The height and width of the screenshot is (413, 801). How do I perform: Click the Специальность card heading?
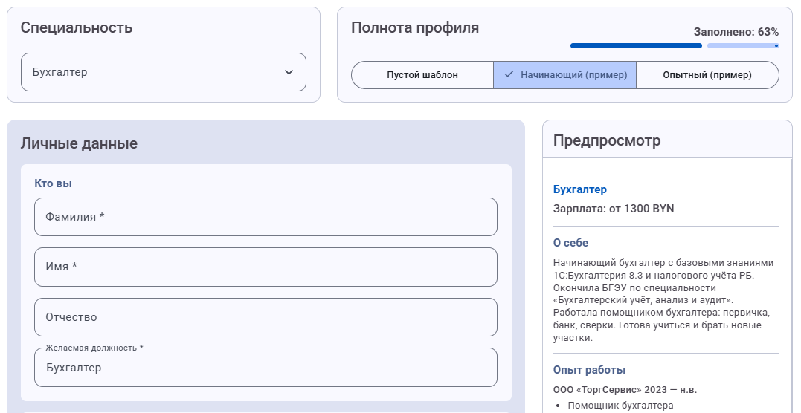[77, 27]
